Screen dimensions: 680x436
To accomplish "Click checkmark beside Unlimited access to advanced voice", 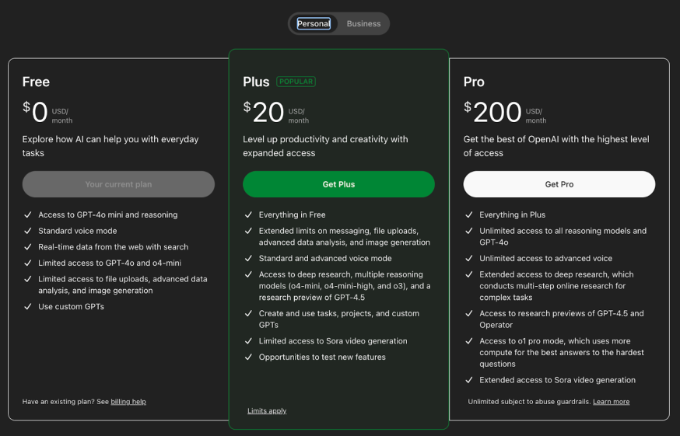I will click(x=469, y=258).
